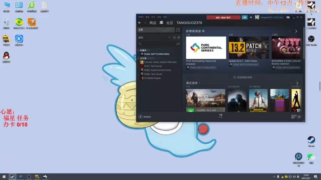Image resolution: width=321 pixels, height=180 pixels.
Task: Open the Steam shortcut on the desktop
Action: [x=311, y=142]
